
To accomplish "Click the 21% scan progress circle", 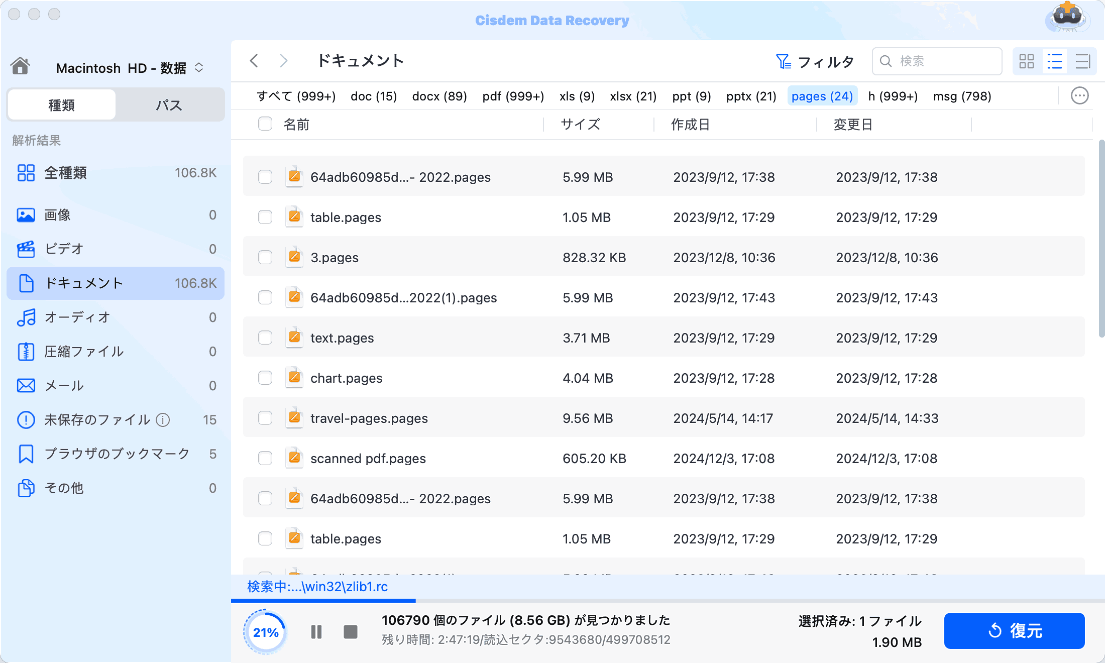I will click(265, 632).
